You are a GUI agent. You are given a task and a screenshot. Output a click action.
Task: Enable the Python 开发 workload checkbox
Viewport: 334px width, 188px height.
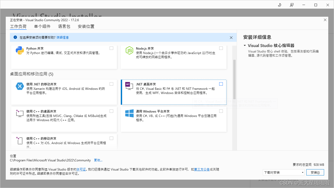coord(111,48)
